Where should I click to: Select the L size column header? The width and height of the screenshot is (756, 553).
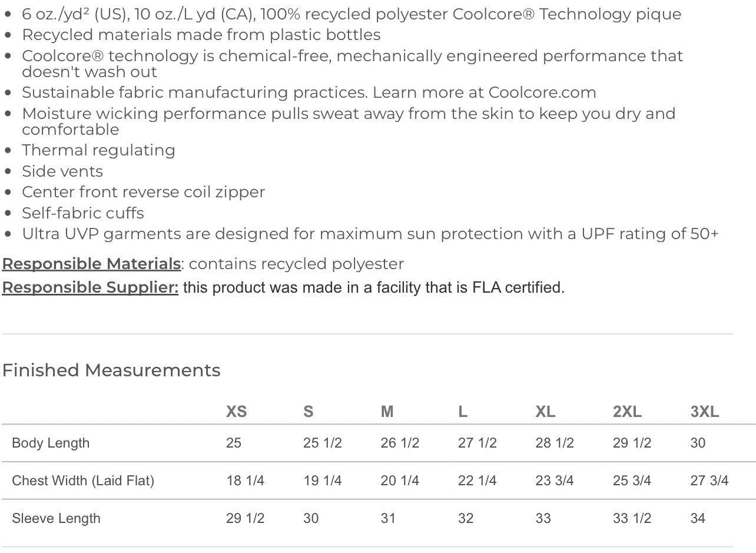point(463,412)
